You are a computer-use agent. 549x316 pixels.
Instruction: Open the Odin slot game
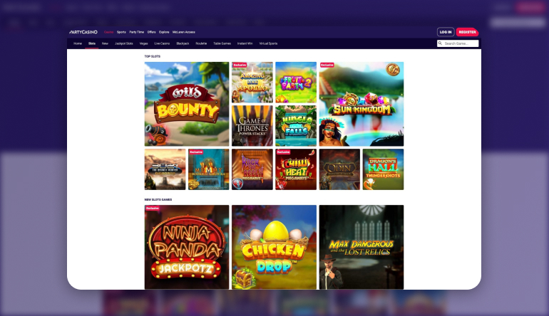[x=339, y=169]
